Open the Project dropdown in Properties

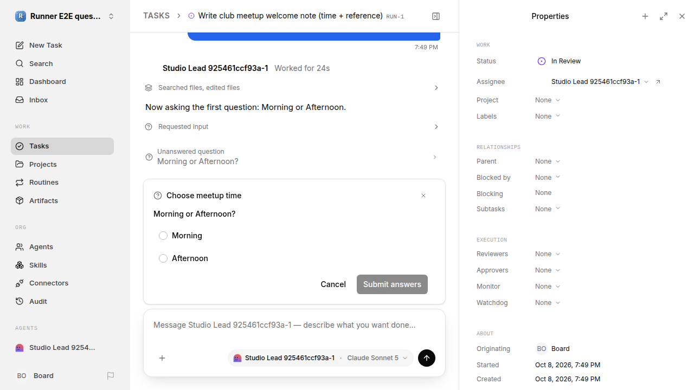(x=548, y=100)
